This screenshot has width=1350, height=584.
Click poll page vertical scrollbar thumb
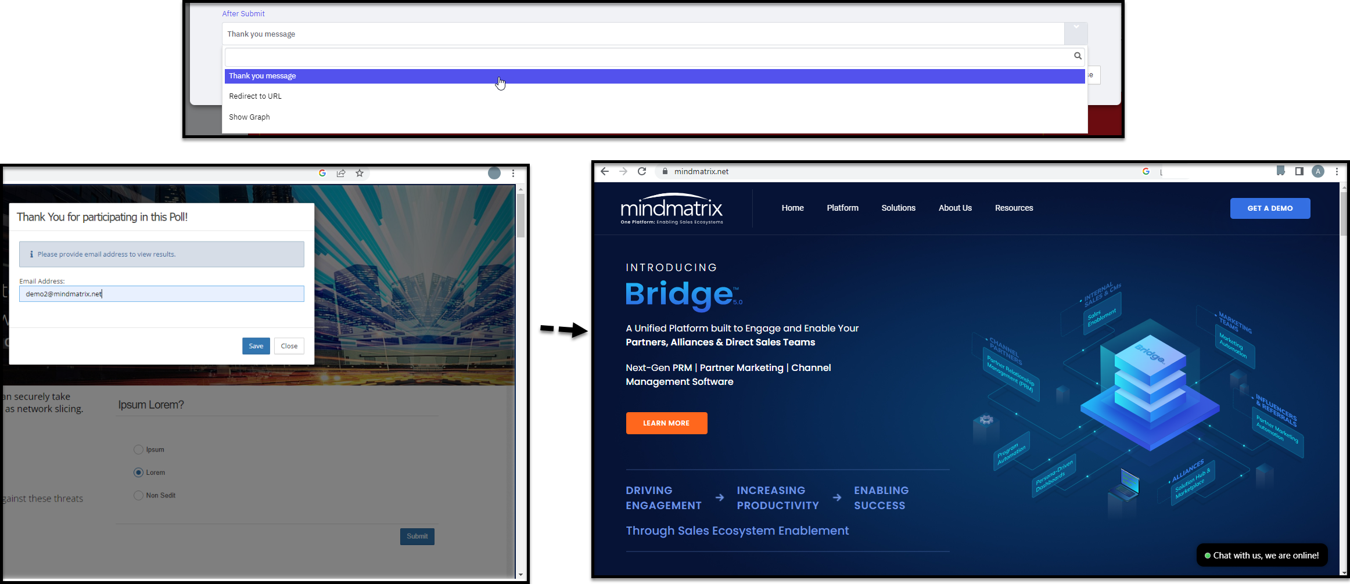(520, 216)
